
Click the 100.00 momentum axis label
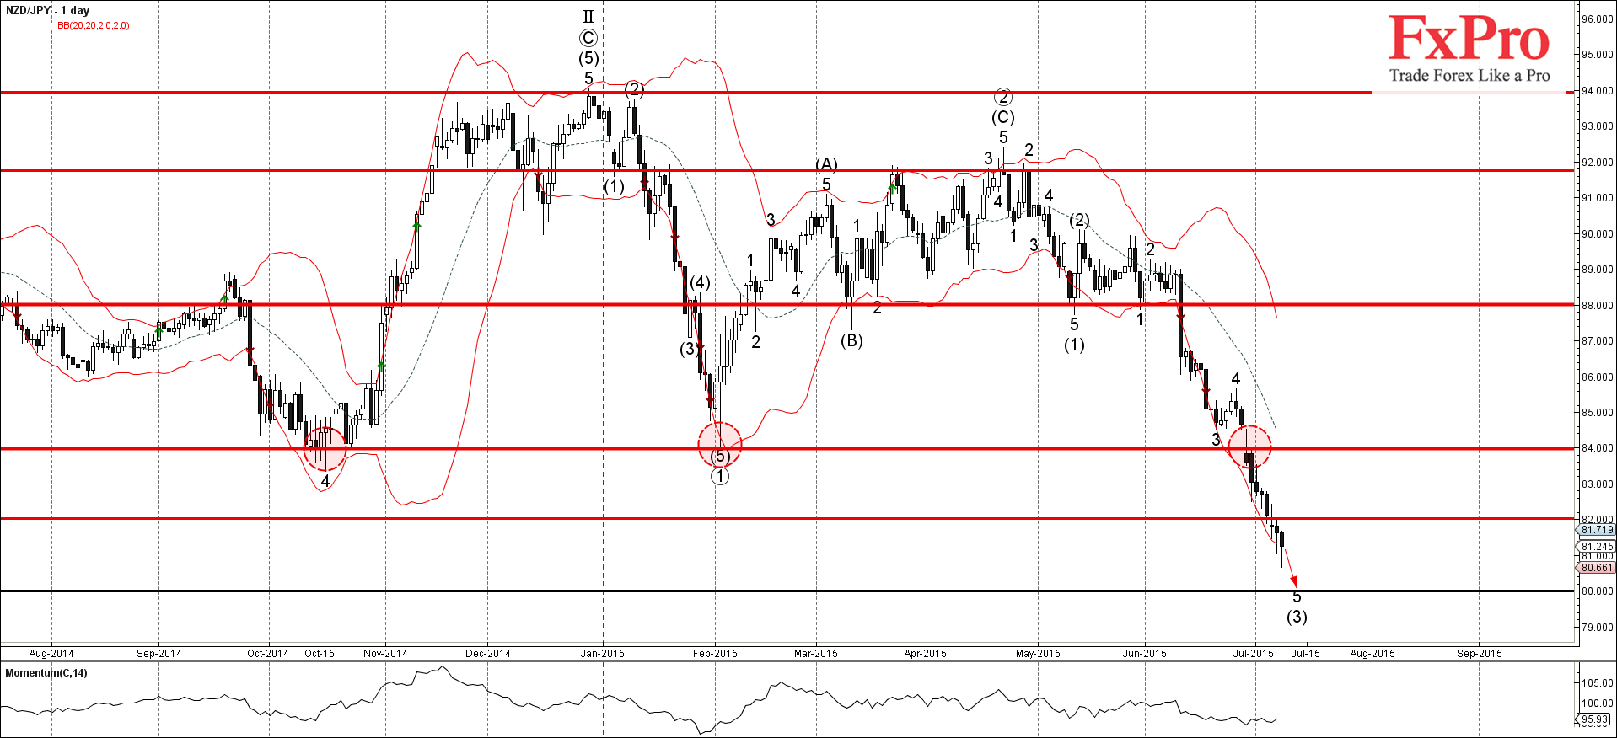pyautogui.click(x=1598, y=703)
